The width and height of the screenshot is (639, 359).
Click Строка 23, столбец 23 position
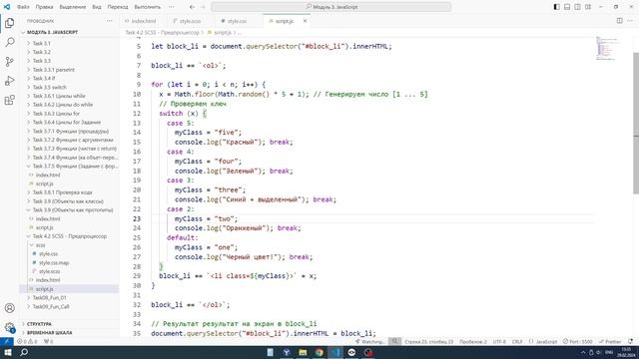428,341
